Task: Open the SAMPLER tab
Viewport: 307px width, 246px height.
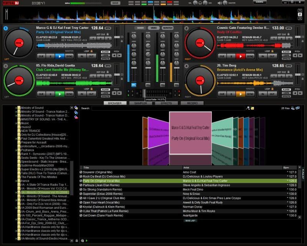Action: tap(140, 103)
